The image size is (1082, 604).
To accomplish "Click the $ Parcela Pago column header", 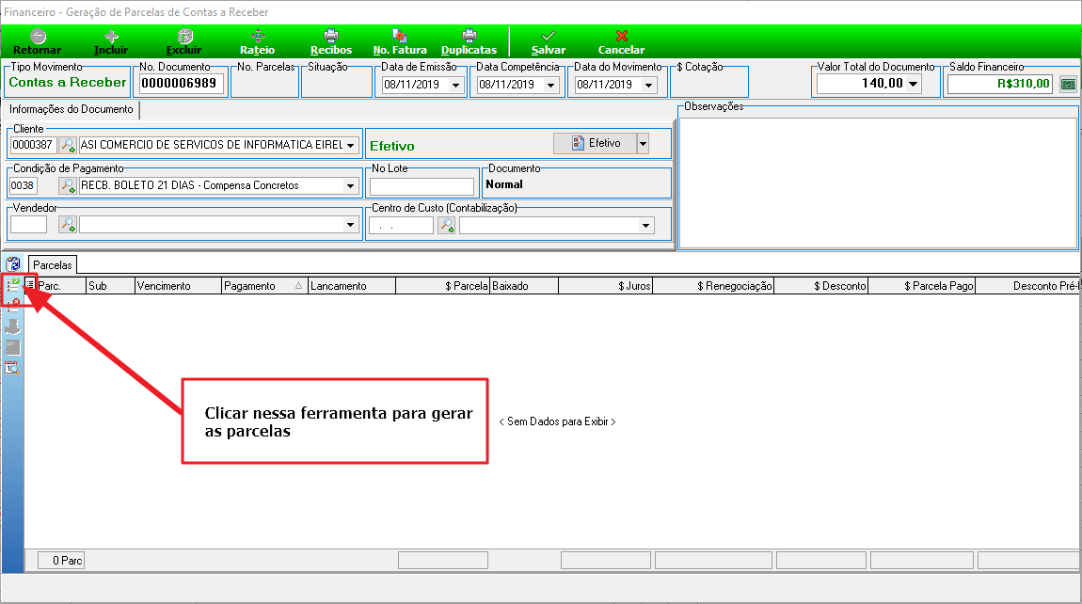I will click(x=922, y=286).
